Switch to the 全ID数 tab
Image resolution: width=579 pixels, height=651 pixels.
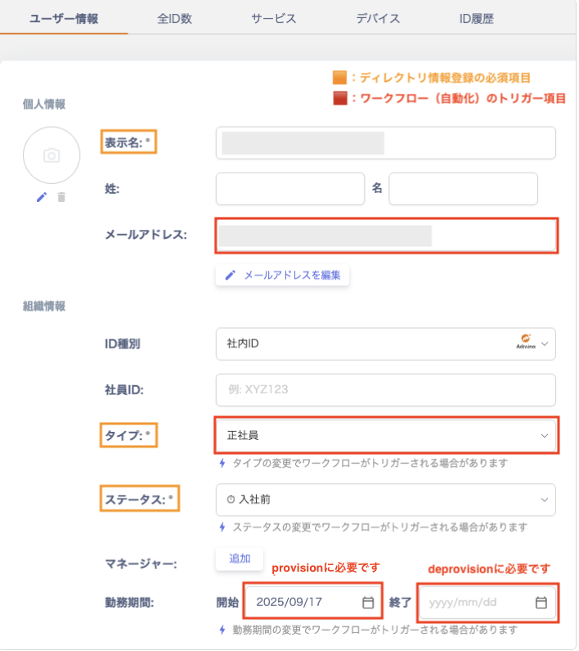[174, 18]
